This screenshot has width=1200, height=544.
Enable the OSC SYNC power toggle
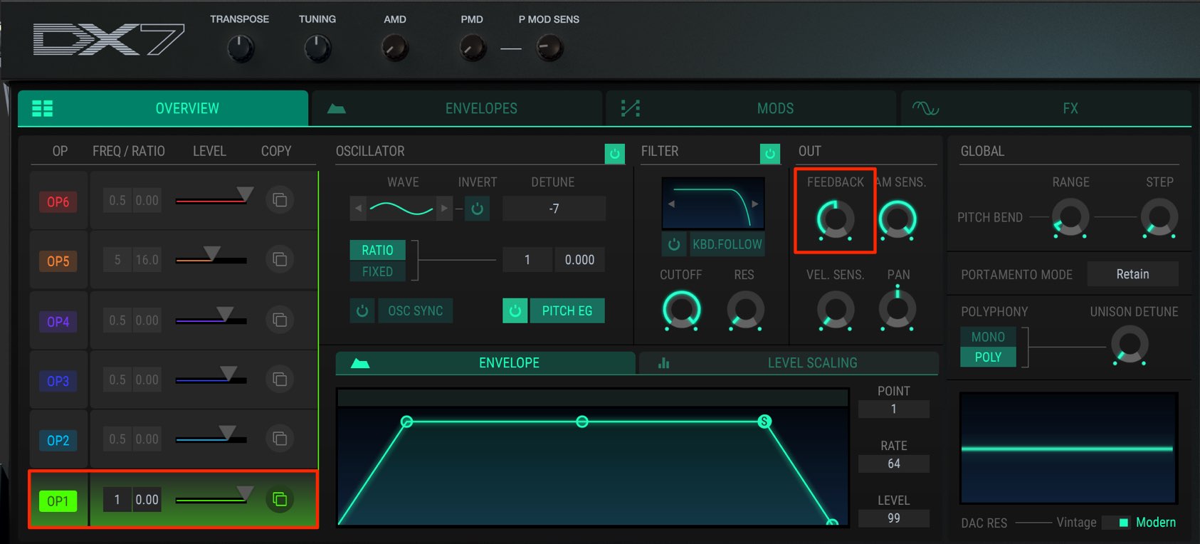click(362, 311)
